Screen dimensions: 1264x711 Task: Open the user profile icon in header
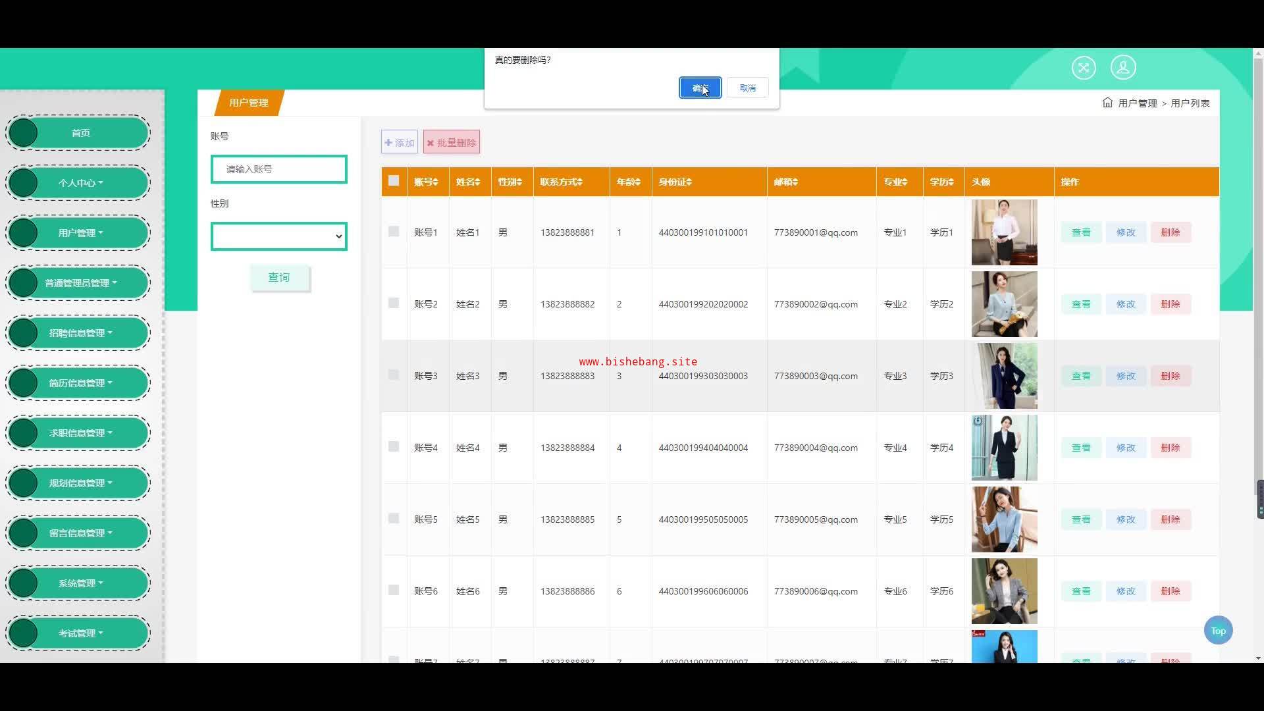point(1123,67)
